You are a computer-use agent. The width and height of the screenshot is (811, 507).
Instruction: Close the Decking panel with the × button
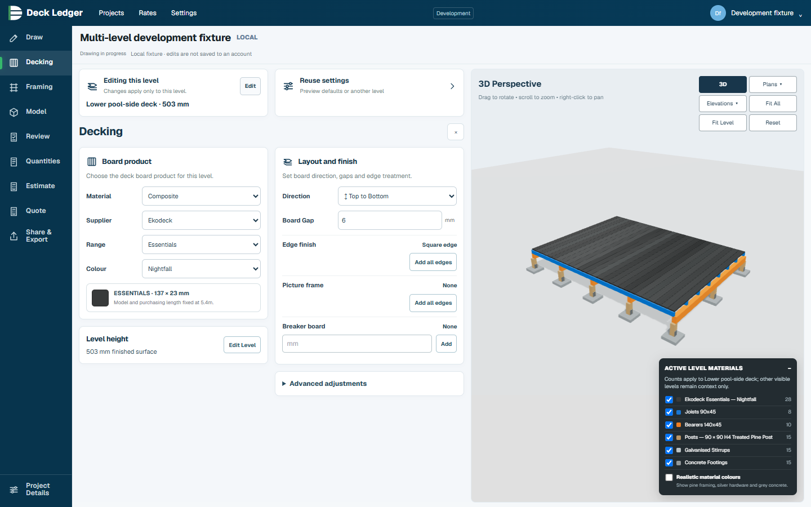coord(456,132)
